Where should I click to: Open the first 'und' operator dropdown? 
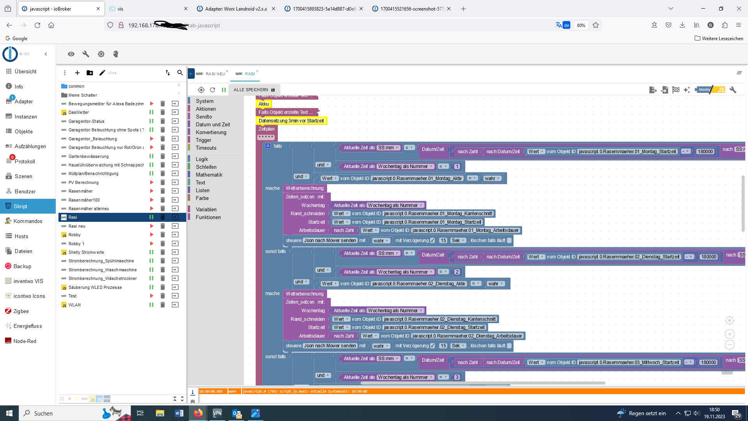323,165
